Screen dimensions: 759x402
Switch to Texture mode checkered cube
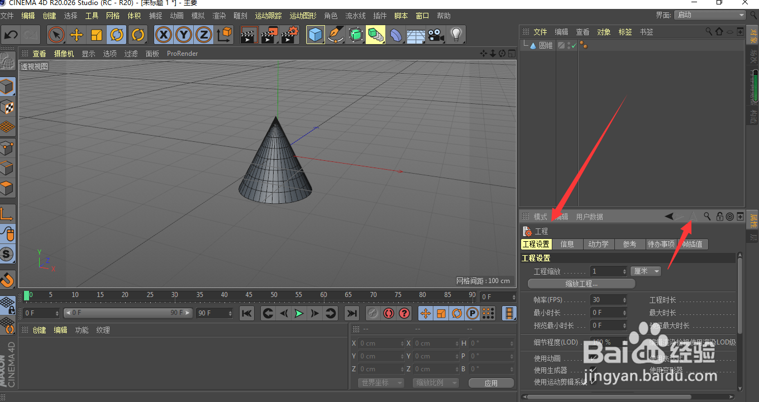pyautogui.click(x=7, y=107)
